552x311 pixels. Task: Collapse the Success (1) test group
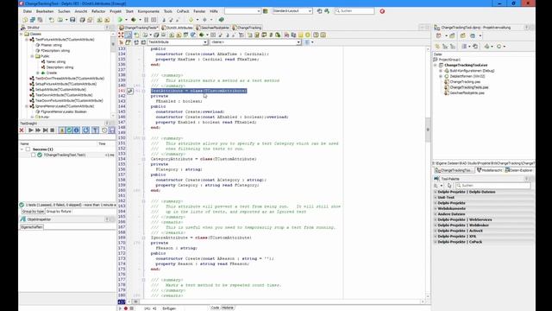(x=22, y=149)
